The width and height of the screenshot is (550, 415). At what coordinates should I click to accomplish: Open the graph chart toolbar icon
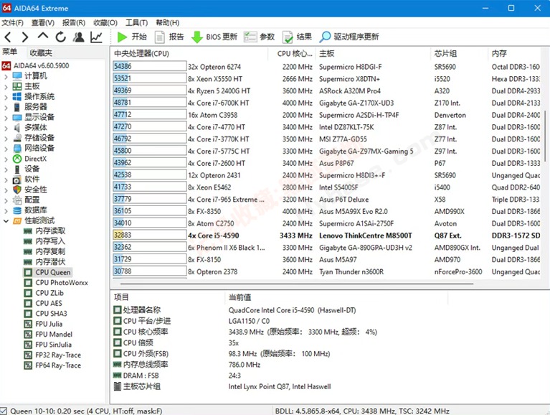click(x=96, y=37)
